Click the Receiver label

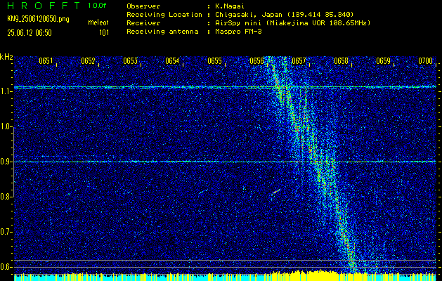pos(143,23)
